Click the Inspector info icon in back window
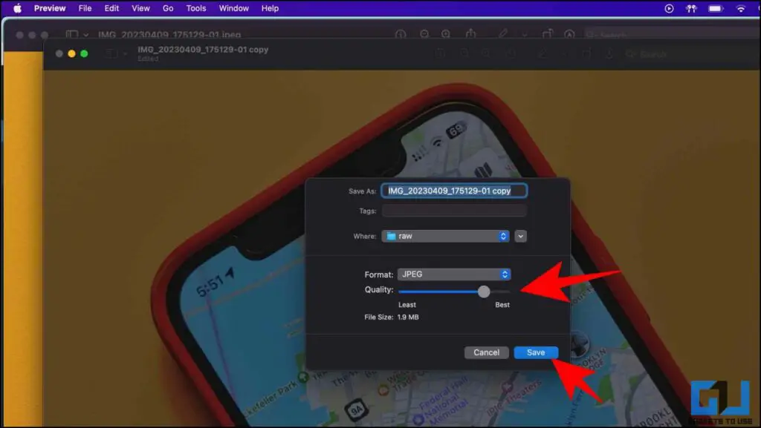Screen dimensions: 761x428 tap(401, 34)
